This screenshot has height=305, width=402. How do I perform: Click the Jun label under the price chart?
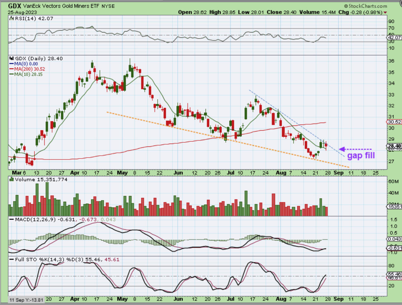[x=178, y=173]
